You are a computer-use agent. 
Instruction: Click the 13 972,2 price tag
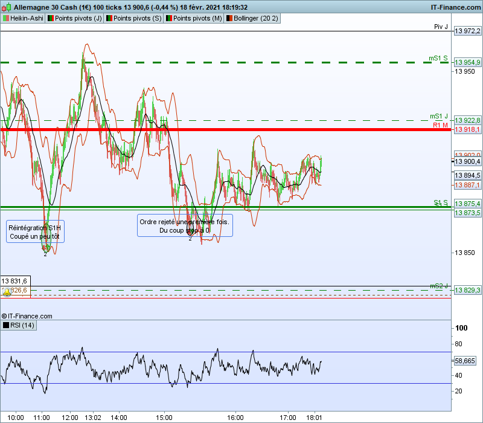coord(467,31)
